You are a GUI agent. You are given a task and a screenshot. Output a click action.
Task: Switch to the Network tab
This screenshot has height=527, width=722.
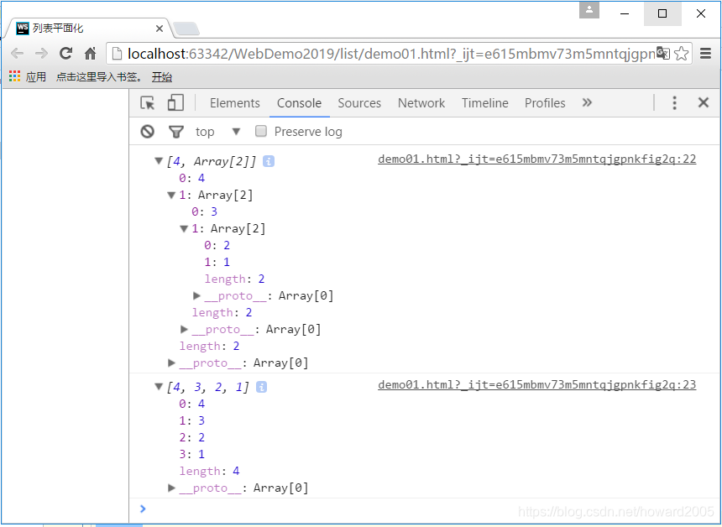[x=421, y=103]
